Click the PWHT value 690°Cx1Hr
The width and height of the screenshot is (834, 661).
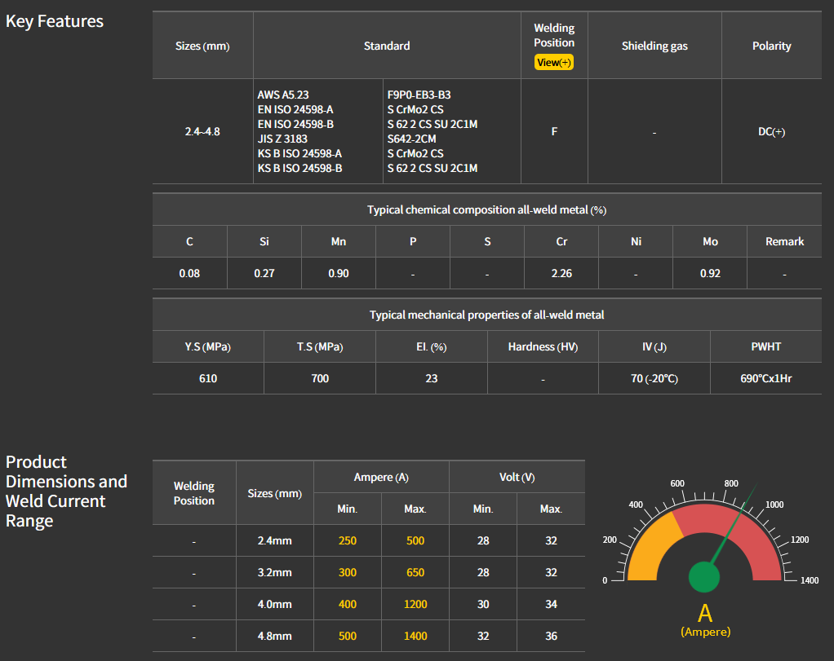pyautogui.click(x=765, y=378)
